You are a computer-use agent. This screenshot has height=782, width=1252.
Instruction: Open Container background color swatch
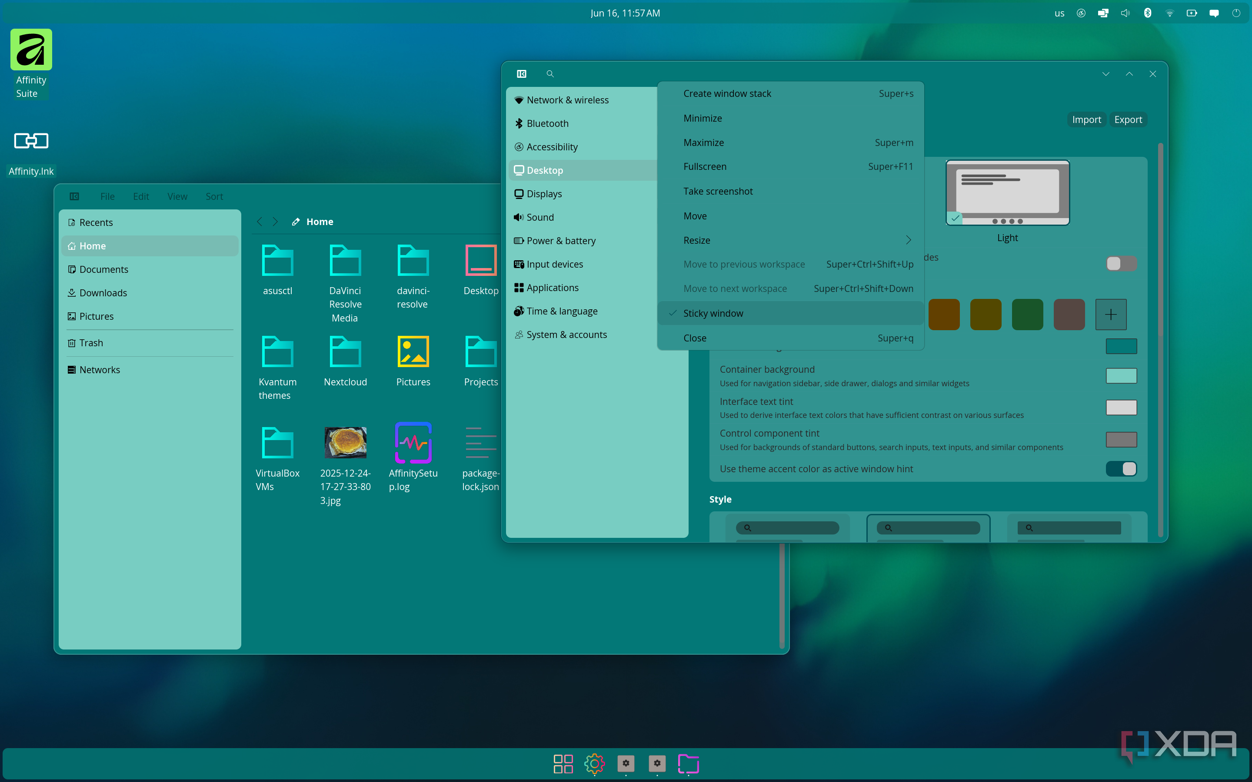pos(1121,376)
